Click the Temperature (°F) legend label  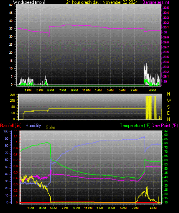point(135,125)
